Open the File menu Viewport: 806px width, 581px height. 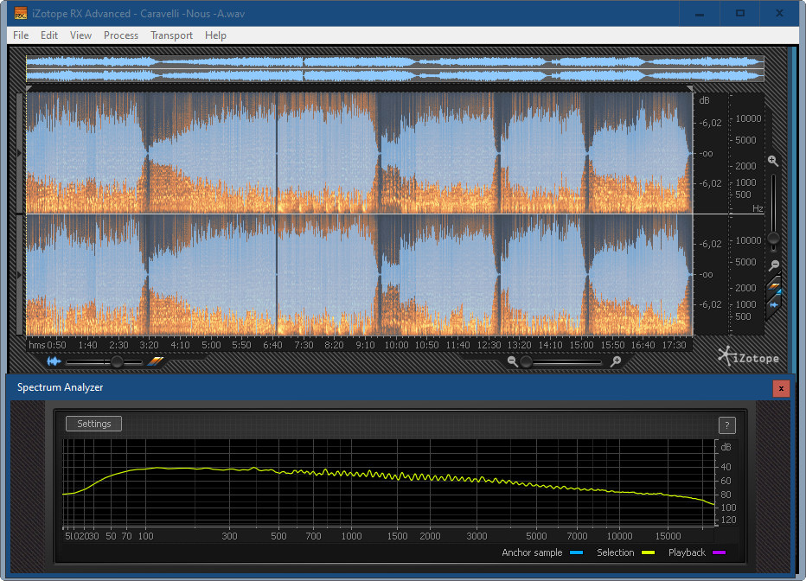pos(21,35)
